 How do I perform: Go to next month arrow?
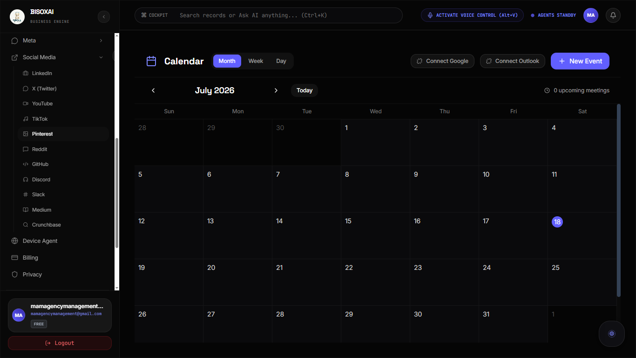276,90
